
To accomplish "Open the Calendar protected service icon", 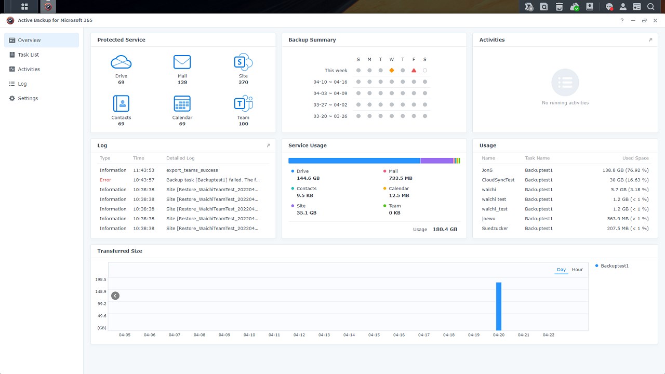I will pyautogui.click(x=182, y=103).
